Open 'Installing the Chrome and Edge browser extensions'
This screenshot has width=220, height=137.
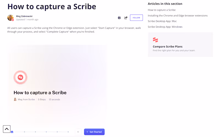[x=178, y=16]
